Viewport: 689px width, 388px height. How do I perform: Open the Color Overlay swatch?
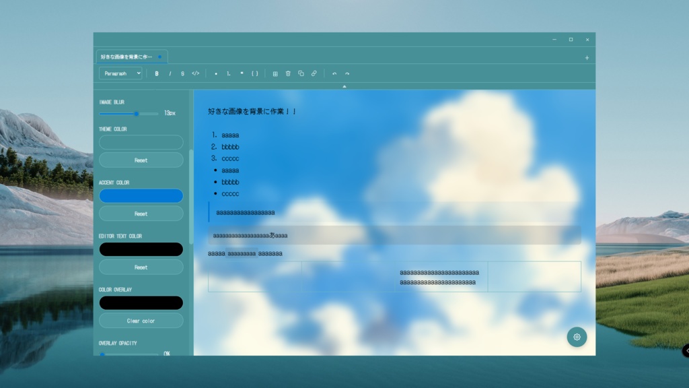tap(141, 302)
